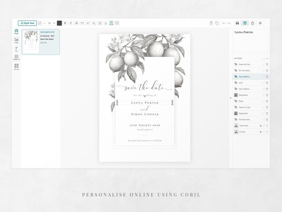
Task: Open the Images sidebar tab
Action: (16, 40)
